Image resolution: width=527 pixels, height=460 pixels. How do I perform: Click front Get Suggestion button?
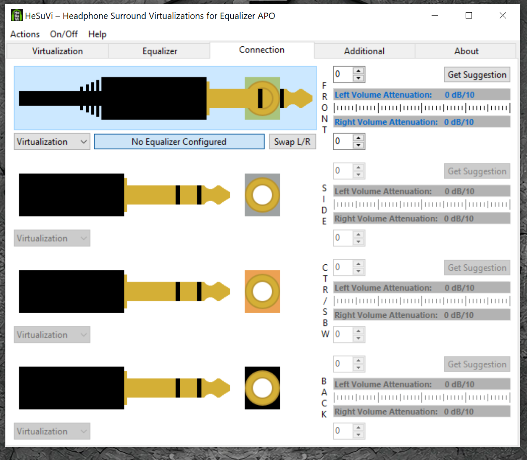click(477, 74)
